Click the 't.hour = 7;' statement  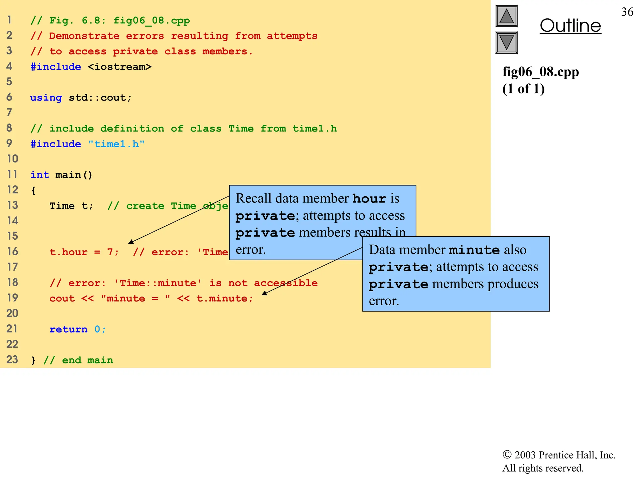pyautogui.click(x=84, y=252)
